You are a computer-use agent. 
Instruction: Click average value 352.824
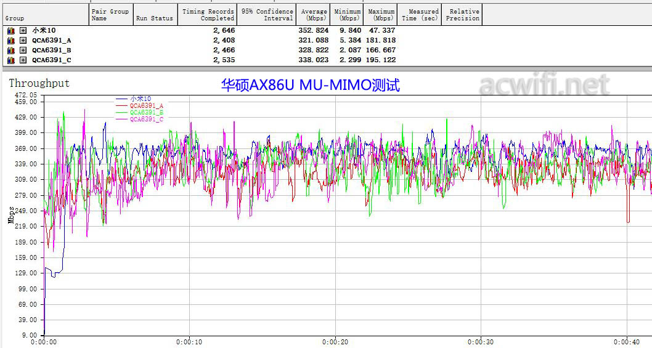(314, 30)
